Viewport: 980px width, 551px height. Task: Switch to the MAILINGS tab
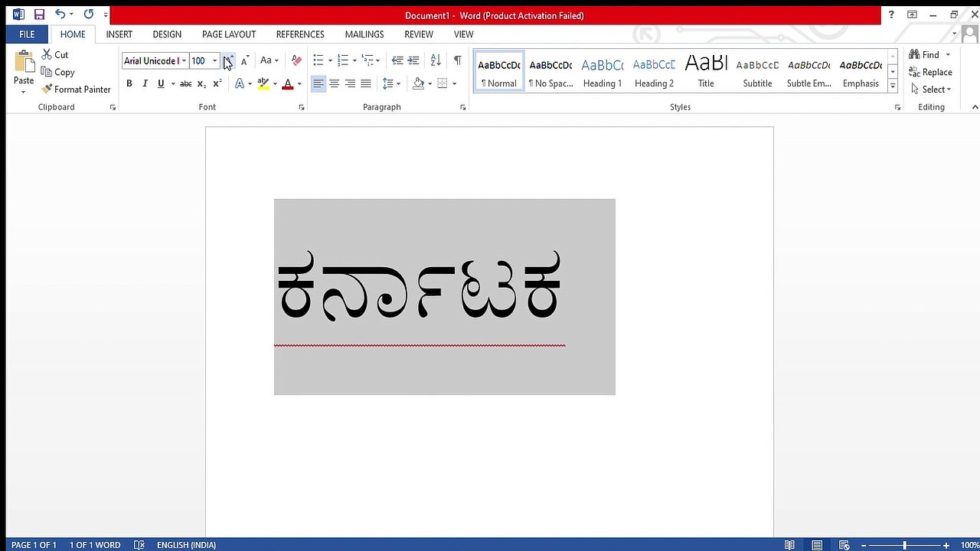tap(364, 34)
